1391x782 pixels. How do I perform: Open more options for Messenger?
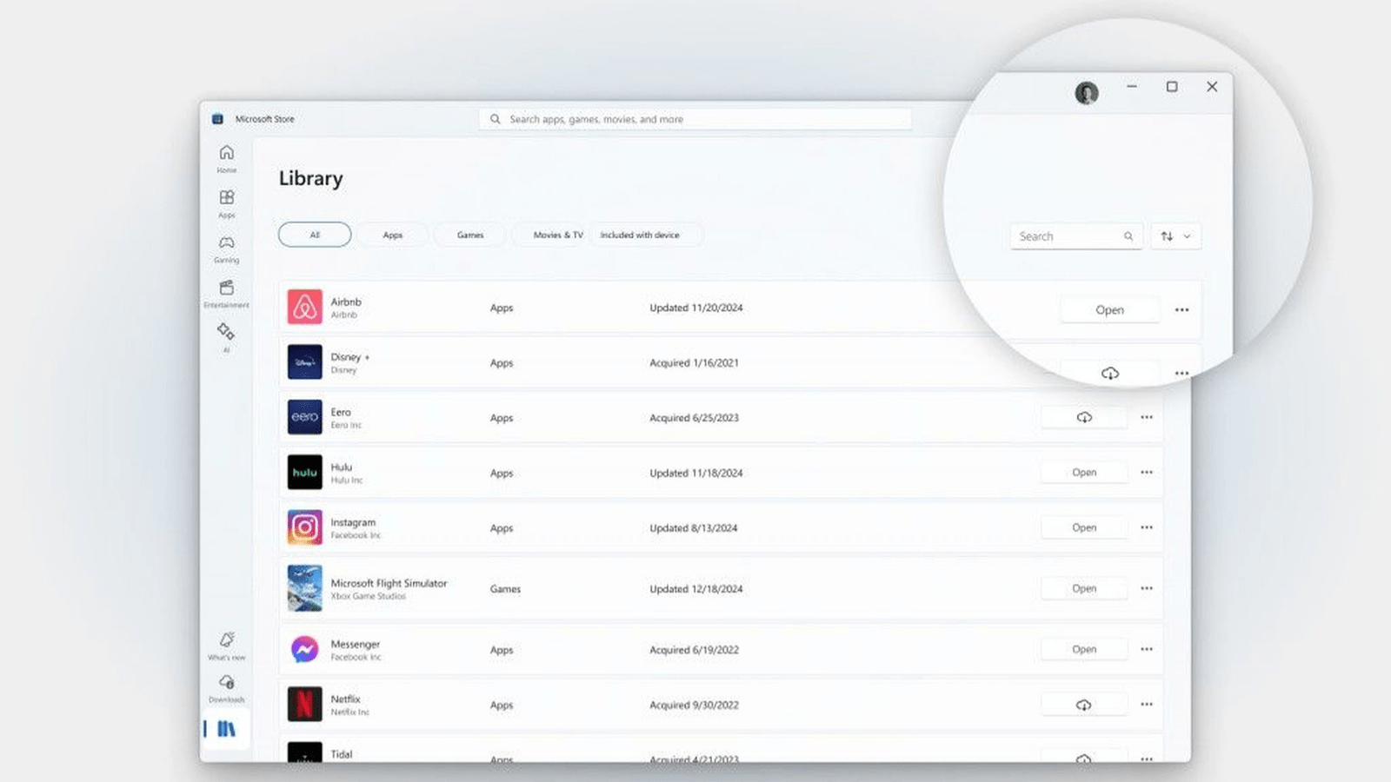[x=1147, y=649]
